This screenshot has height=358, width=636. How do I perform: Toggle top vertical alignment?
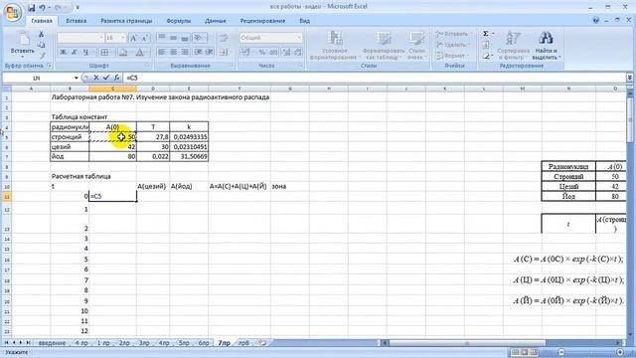click(161, 38)
